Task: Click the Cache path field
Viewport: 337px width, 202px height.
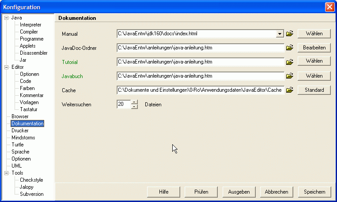Action: (x=201, y=90)
